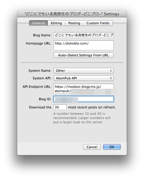Click into the Blog Name text field
The height and width of the screenshot is (179, 144).
pyautogui.click(x=83, y=35)
